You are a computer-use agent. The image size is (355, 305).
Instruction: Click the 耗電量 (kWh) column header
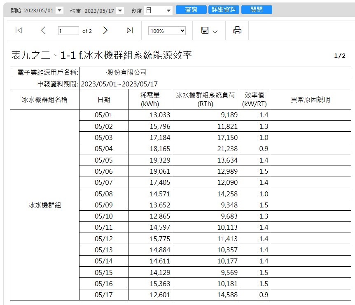[x=150, y=99]
